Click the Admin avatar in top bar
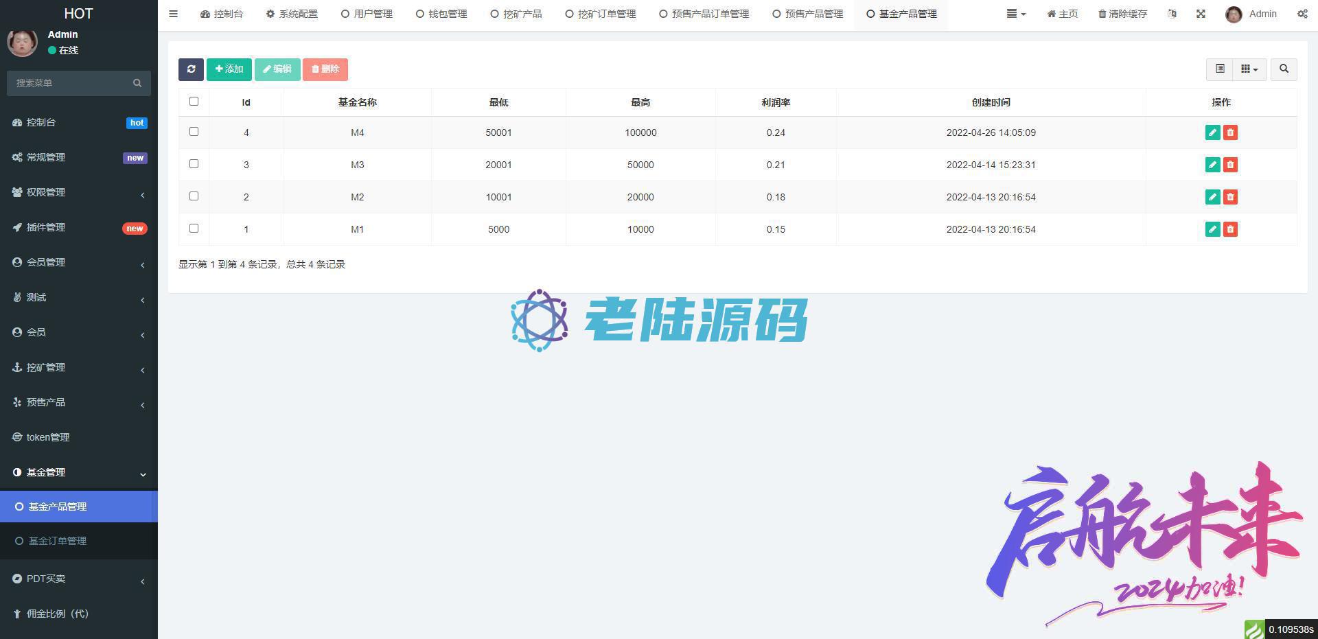This screenshot has height=639, width=1318. point(1234,14)
